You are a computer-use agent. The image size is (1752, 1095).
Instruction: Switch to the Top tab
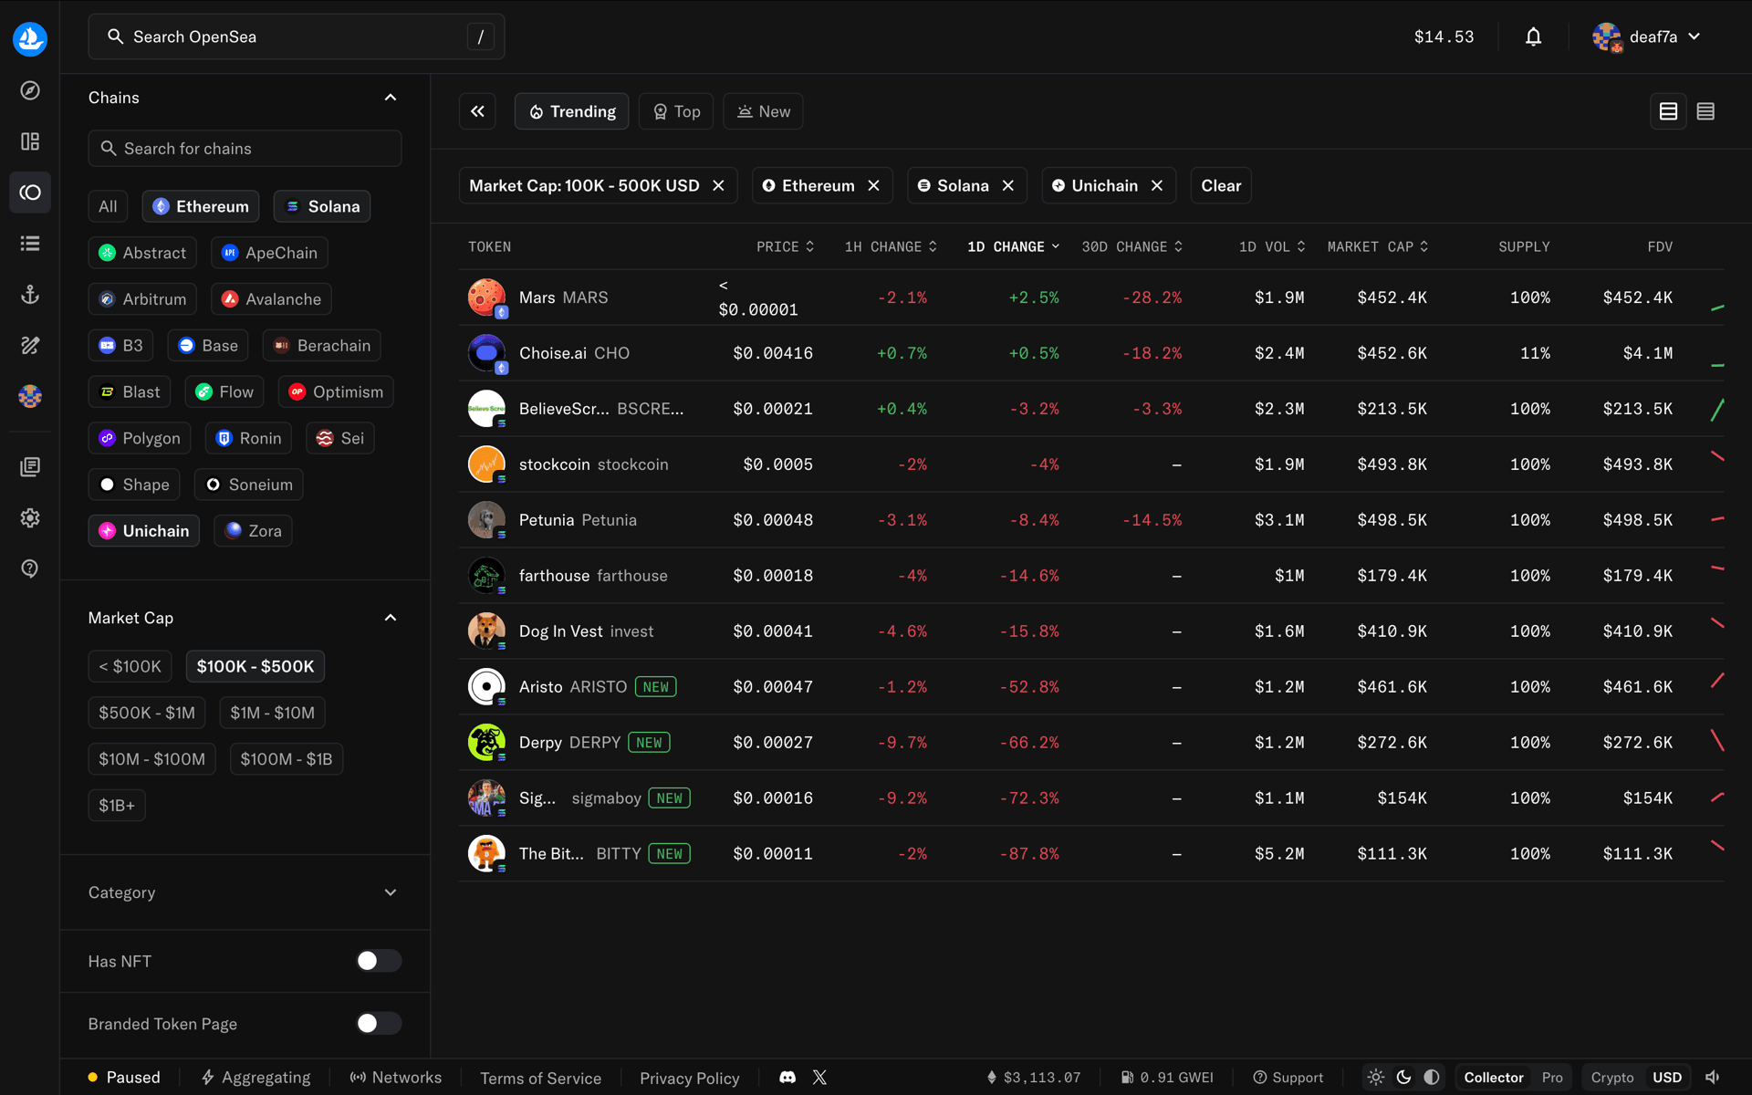pyautogui.click(x=676, y=111)
